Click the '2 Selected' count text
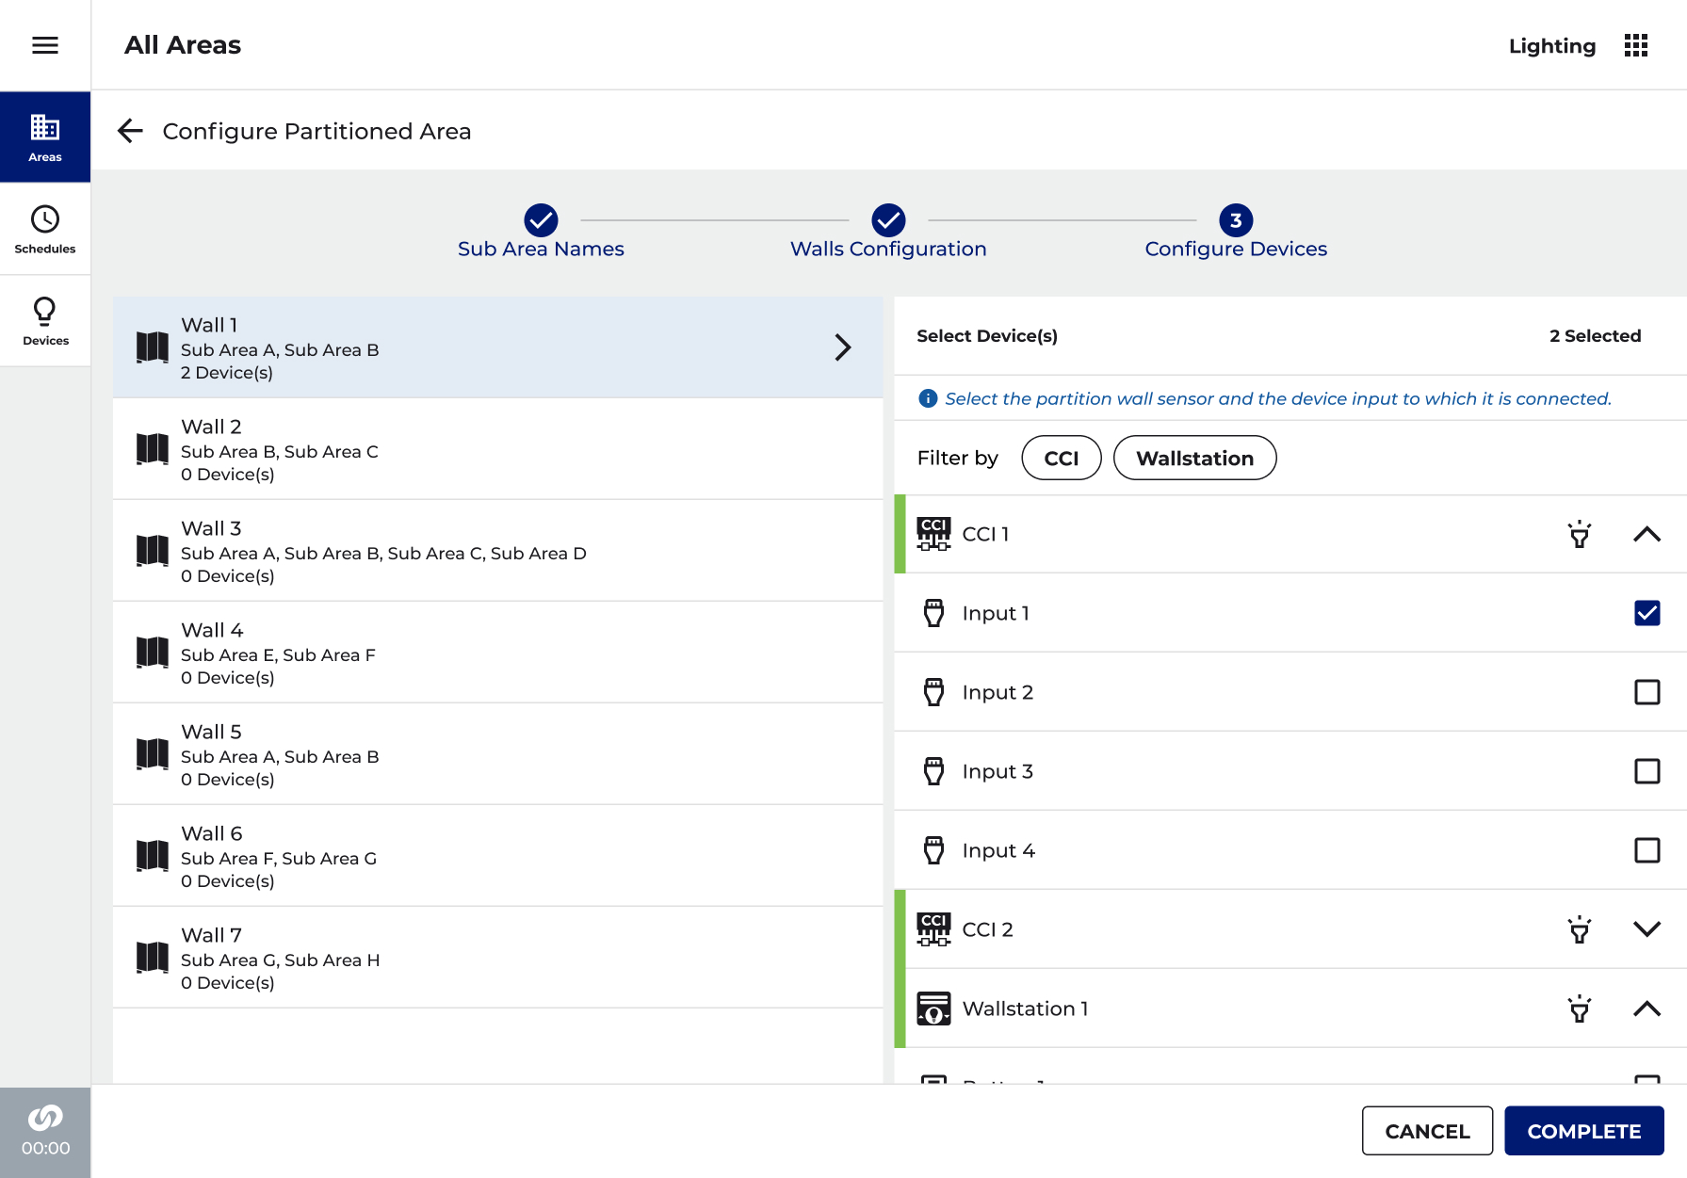Image resolution: width=1687 pixels, height=1178 pixels. 1595,336
